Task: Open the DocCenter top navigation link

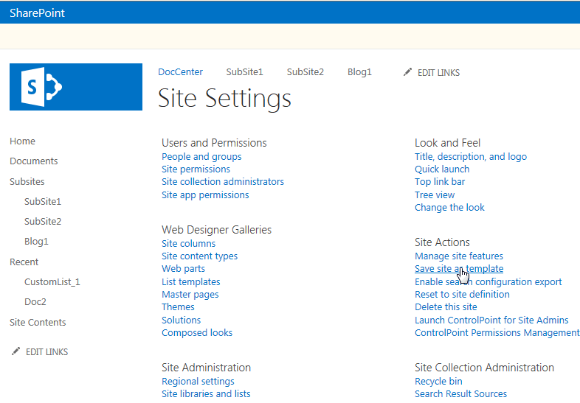Action: [180, 72]
